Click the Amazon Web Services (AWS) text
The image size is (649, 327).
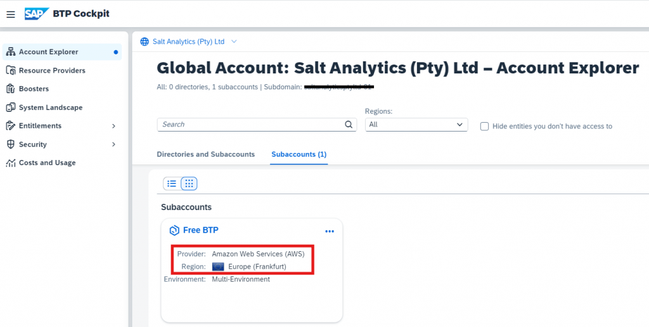(259, 254)
